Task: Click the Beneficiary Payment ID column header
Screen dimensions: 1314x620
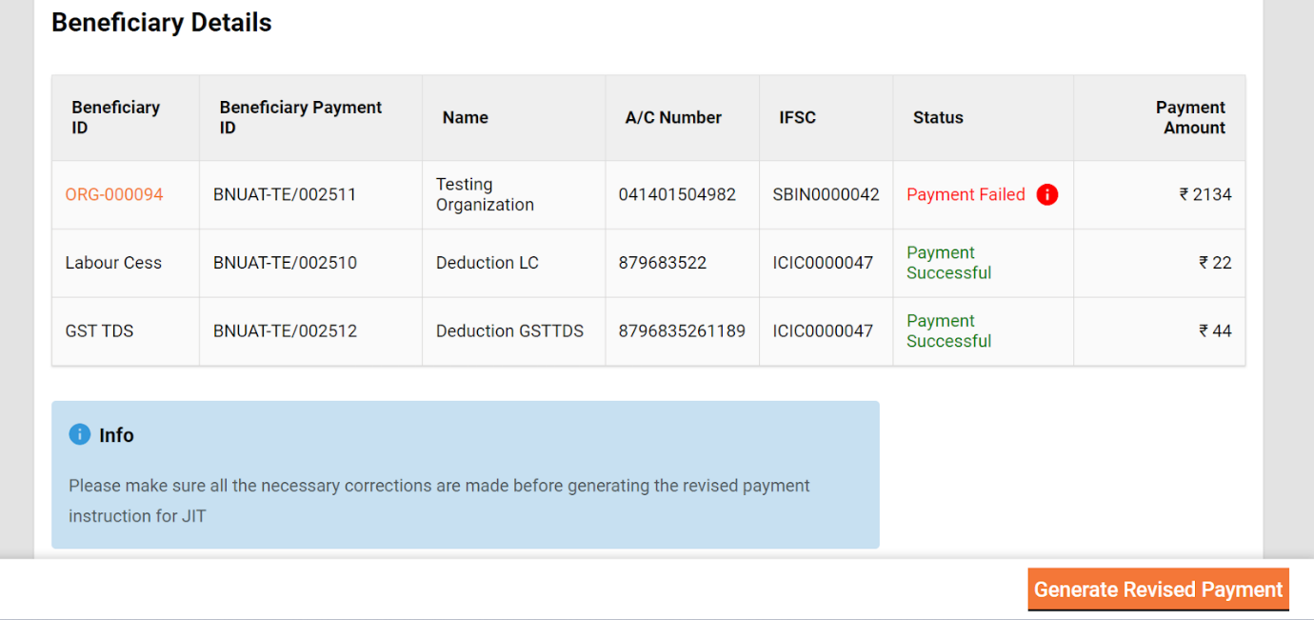Action: 300,117
